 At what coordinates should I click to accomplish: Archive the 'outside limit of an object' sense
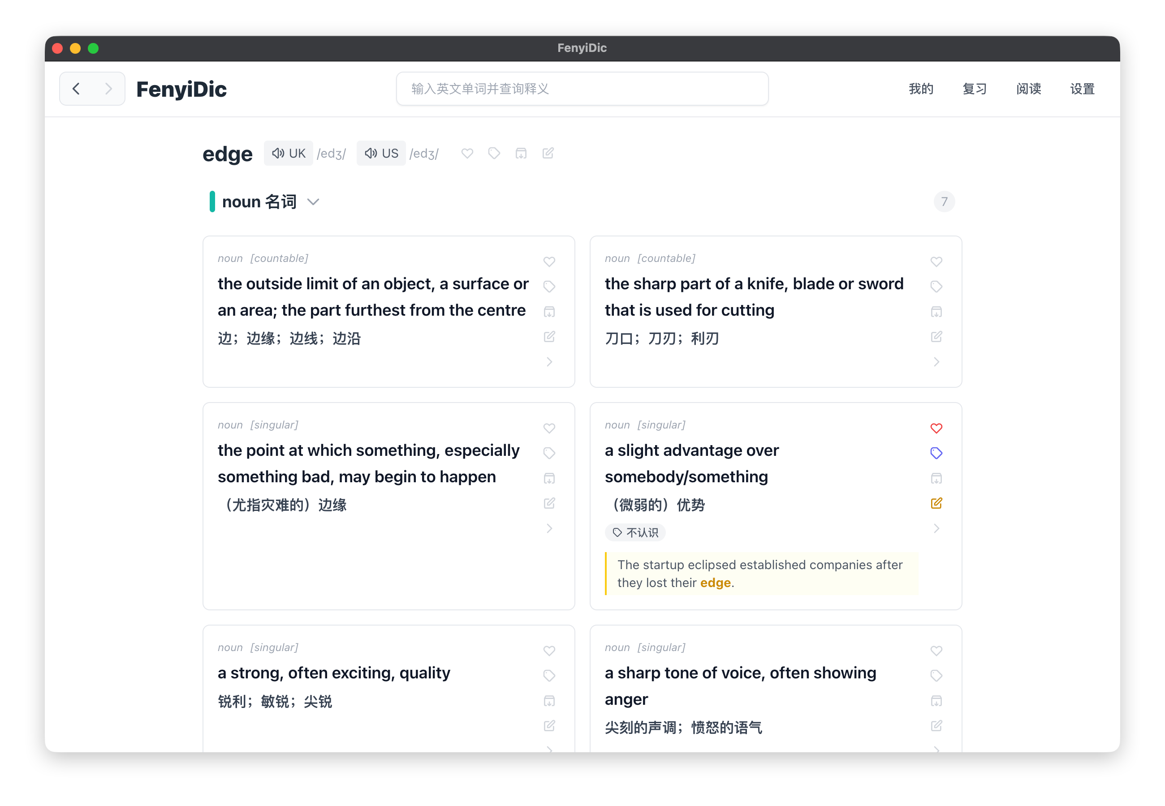549,312
